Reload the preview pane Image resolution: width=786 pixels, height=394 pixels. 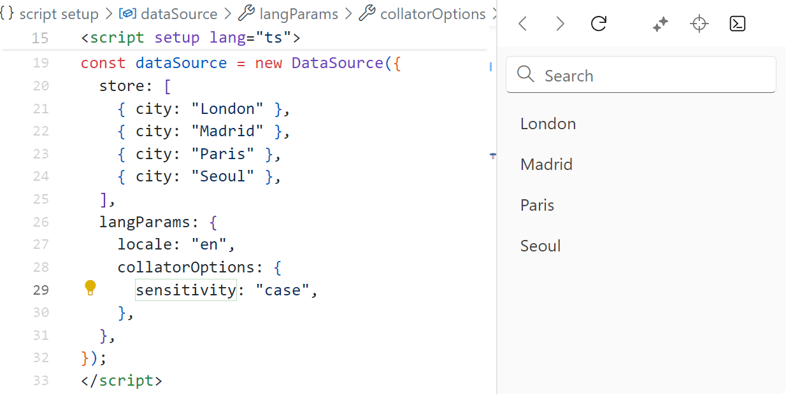(x=598, y=24)
